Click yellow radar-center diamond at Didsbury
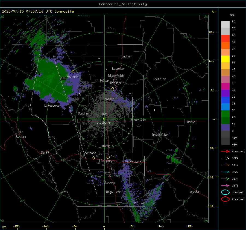 click(104, 119)
